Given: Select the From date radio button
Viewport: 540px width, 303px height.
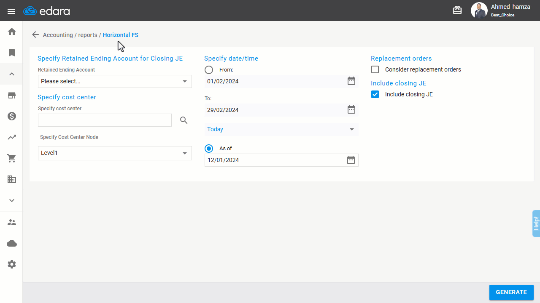Looking at the screenshot, I should point(209,69).
